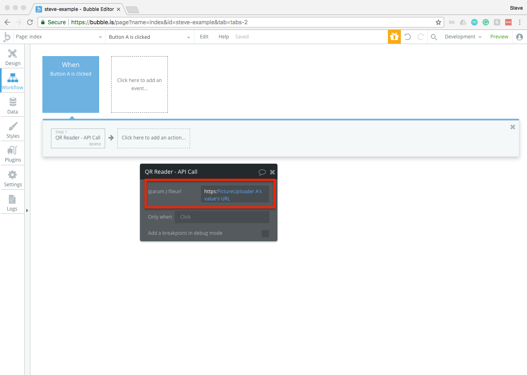
Task: Click here to add an action box
Action: (x=154, y=138)
